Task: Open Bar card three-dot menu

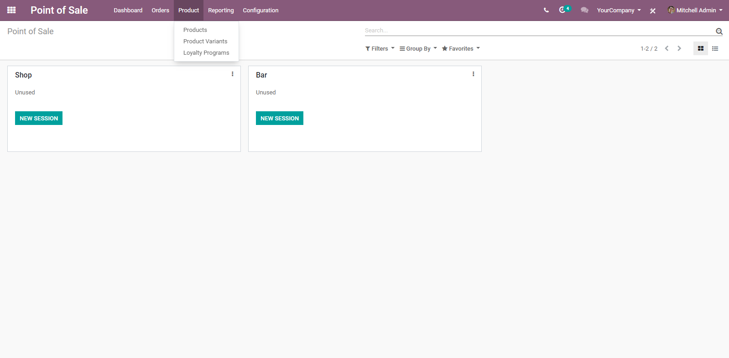Action: (x=474, y=74)
